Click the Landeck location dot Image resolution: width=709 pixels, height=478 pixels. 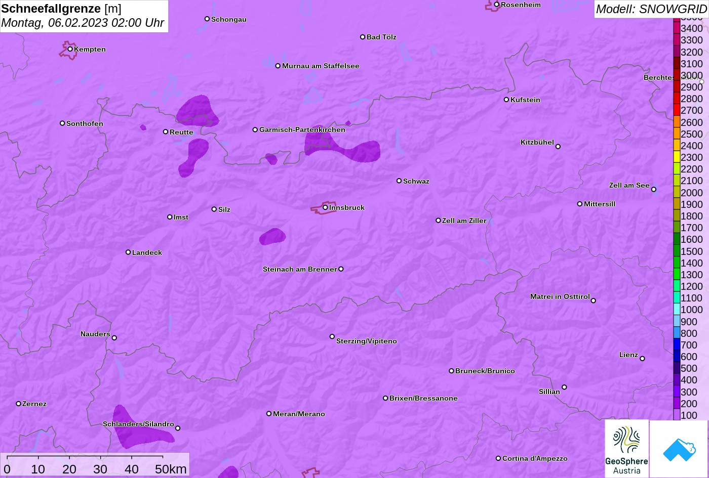click(x=128, y=252)
